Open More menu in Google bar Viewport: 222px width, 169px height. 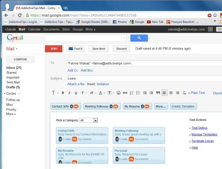(x=90, y=29)
